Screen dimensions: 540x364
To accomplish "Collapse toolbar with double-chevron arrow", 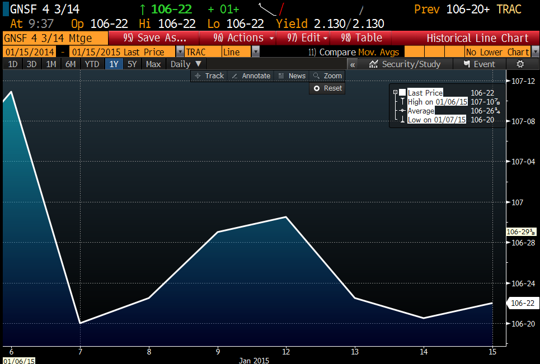I will coord(353,64).
